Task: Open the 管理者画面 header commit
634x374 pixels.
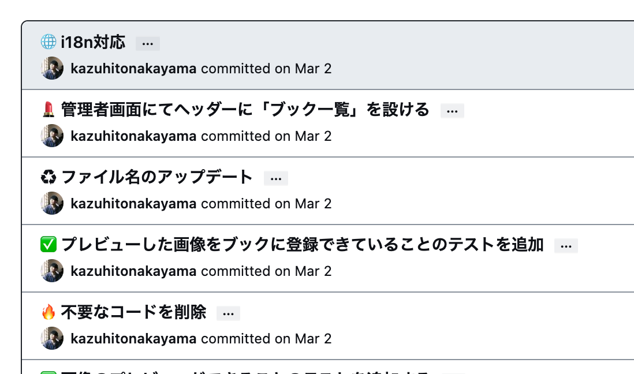Action: [243, 109]
